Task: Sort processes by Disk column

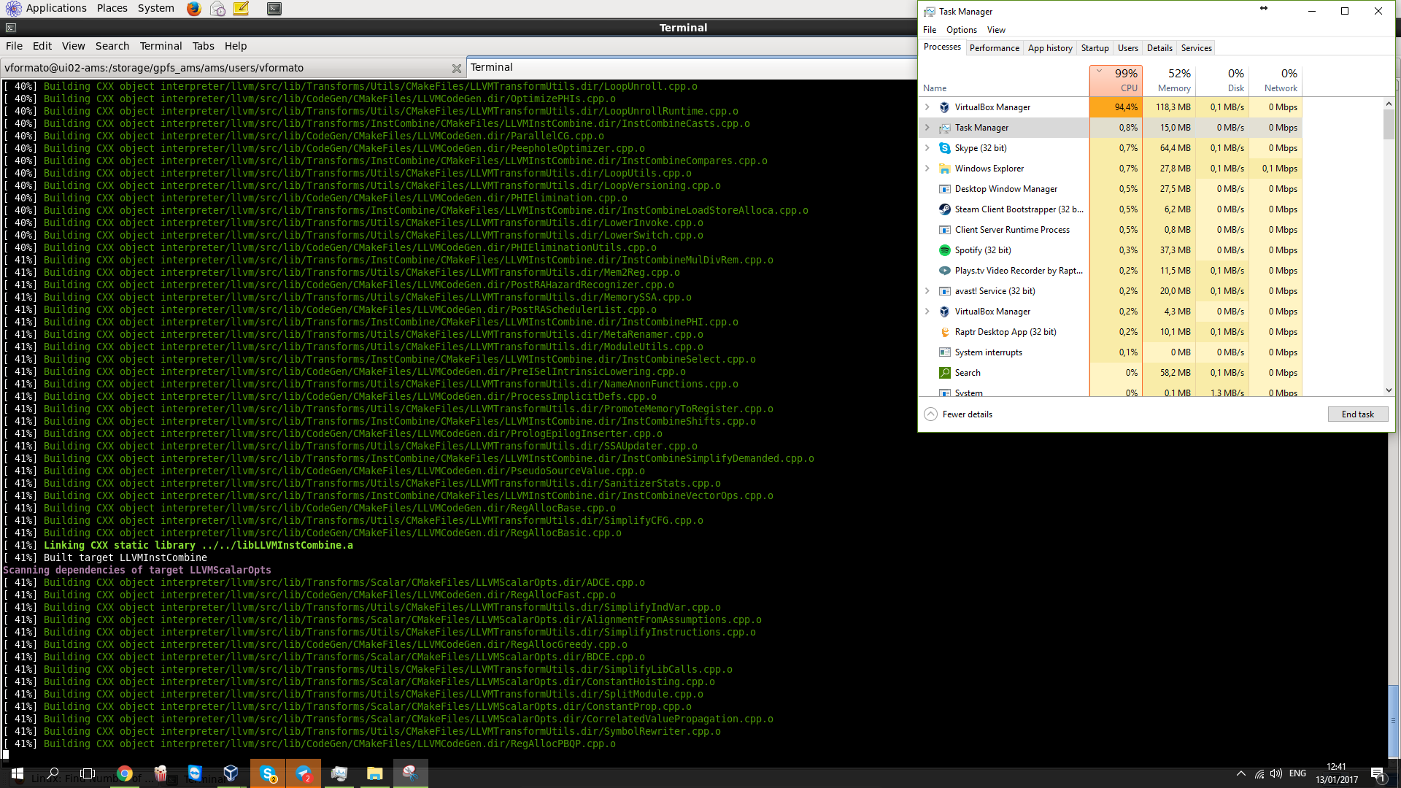Action: click(x=1222, y=80)
